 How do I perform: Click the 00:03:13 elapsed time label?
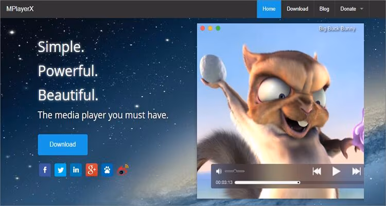tap(224, 183)
